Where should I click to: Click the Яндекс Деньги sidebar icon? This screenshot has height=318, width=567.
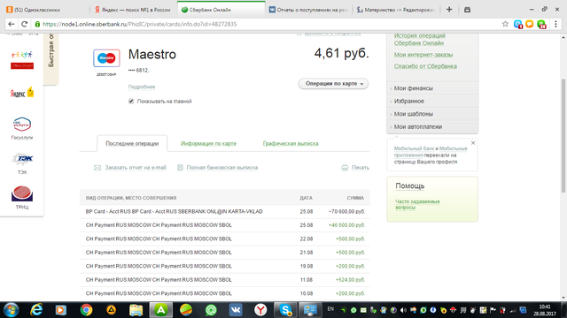point(22,92)
